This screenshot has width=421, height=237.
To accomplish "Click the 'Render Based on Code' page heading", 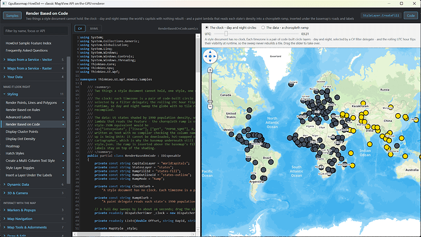I will coord(47,13).
